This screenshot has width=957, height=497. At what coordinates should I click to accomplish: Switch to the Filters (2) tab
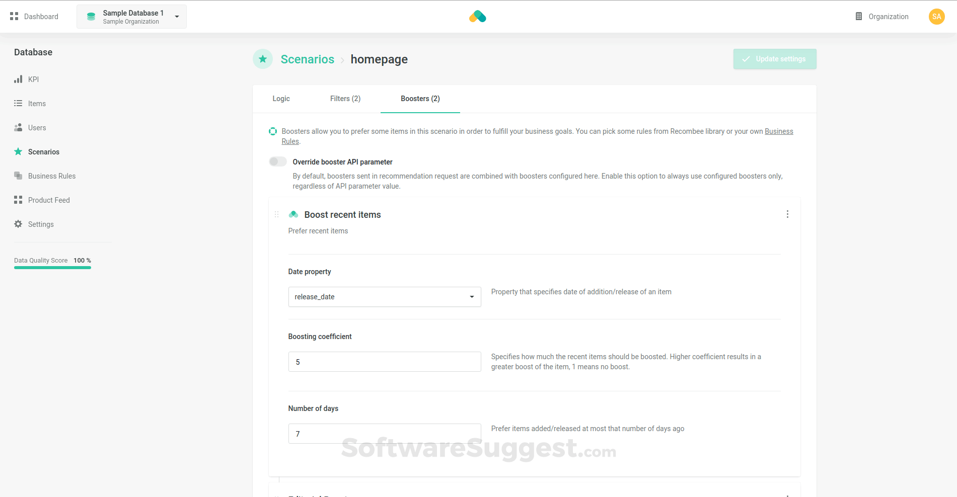tap(345, 99)
